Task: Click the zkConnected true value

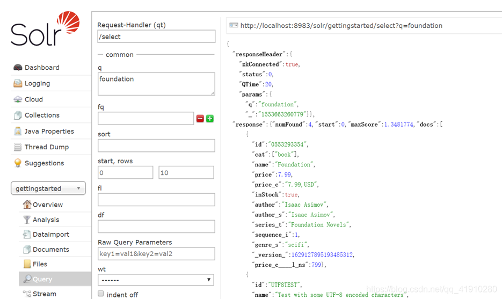Action: tap(292, 64)
